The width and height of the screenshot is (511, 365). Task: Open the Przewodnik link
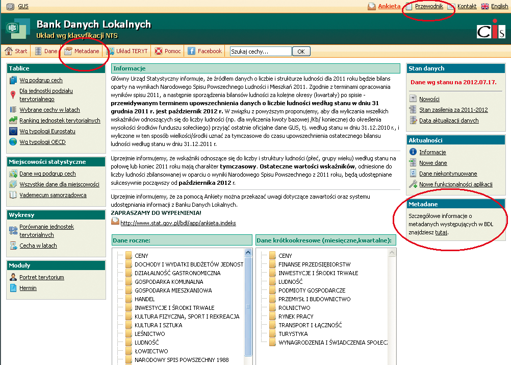click(x=429, y=6)
